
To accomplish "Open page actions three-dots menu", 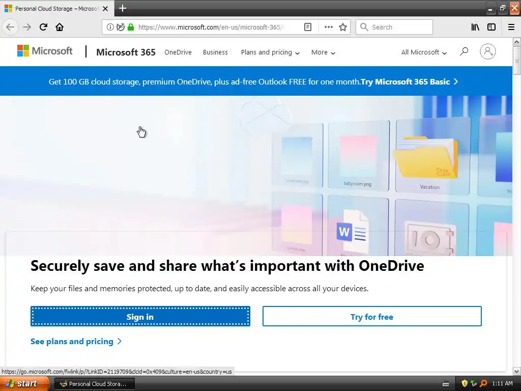I will tap(328, 27).
